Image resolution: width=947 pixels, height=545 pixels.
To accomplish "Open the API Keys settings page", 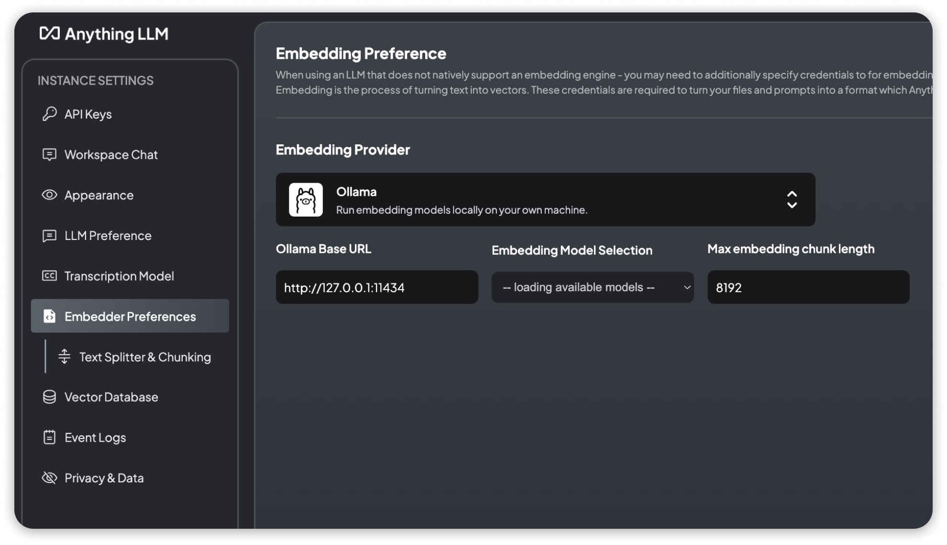I will [130, 114].
